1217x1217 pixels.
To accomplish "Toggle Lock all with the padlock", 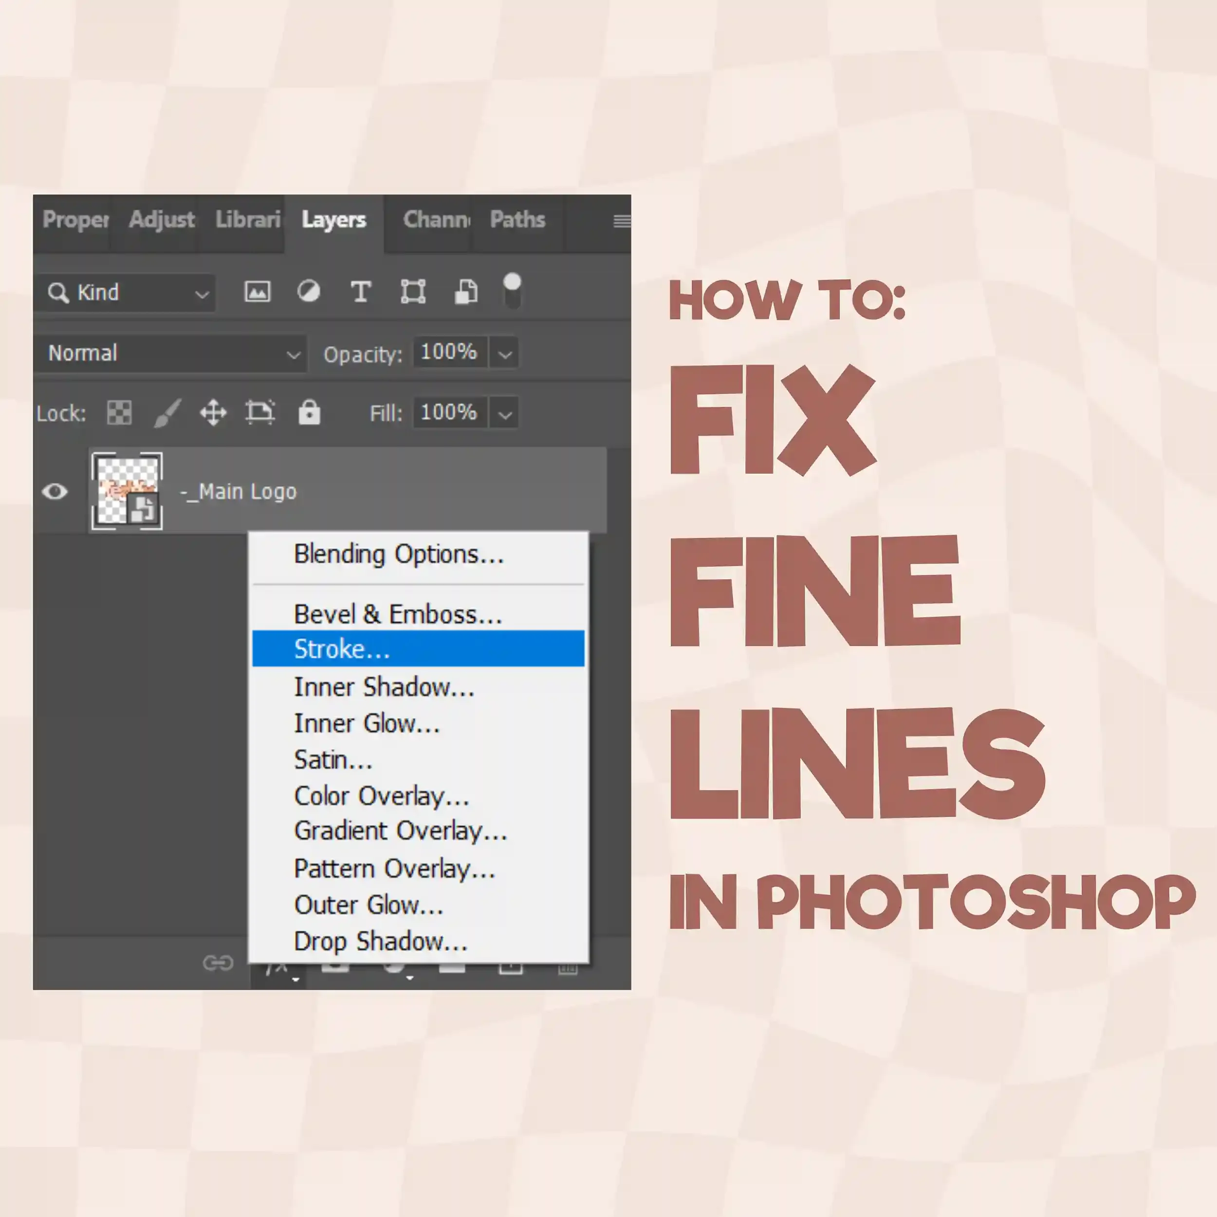I will (x=309, y=413).
